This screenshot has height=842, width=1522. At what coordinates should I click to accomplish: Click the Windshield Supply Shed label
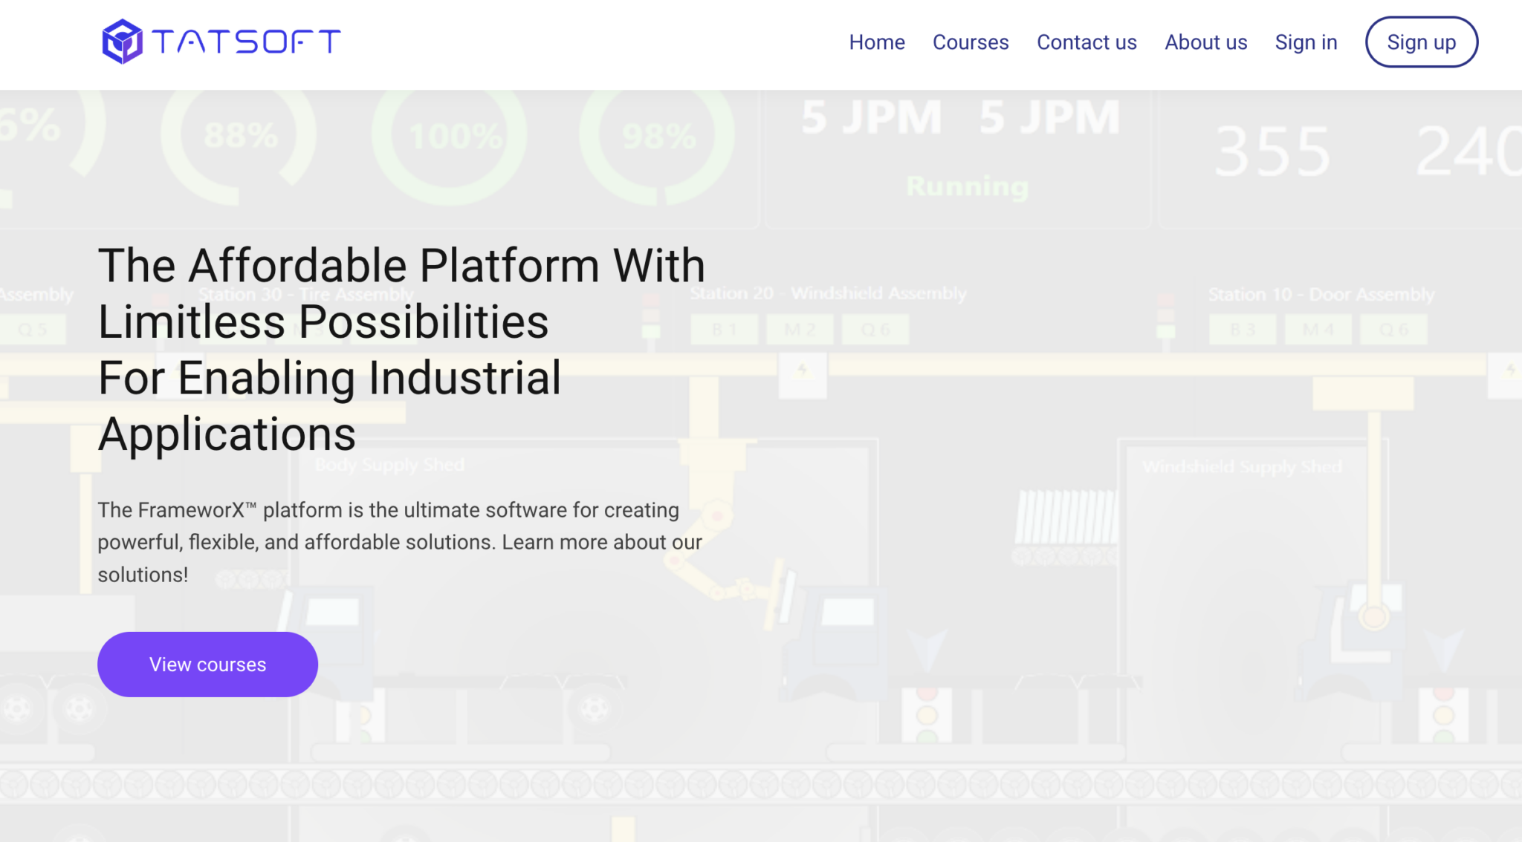pos(1242,467)
